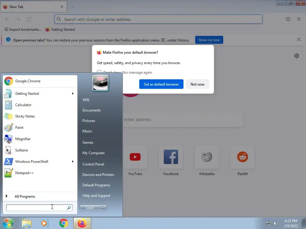Focus new tab page search field
The image size is (306, 229).
tap(183, 120)
